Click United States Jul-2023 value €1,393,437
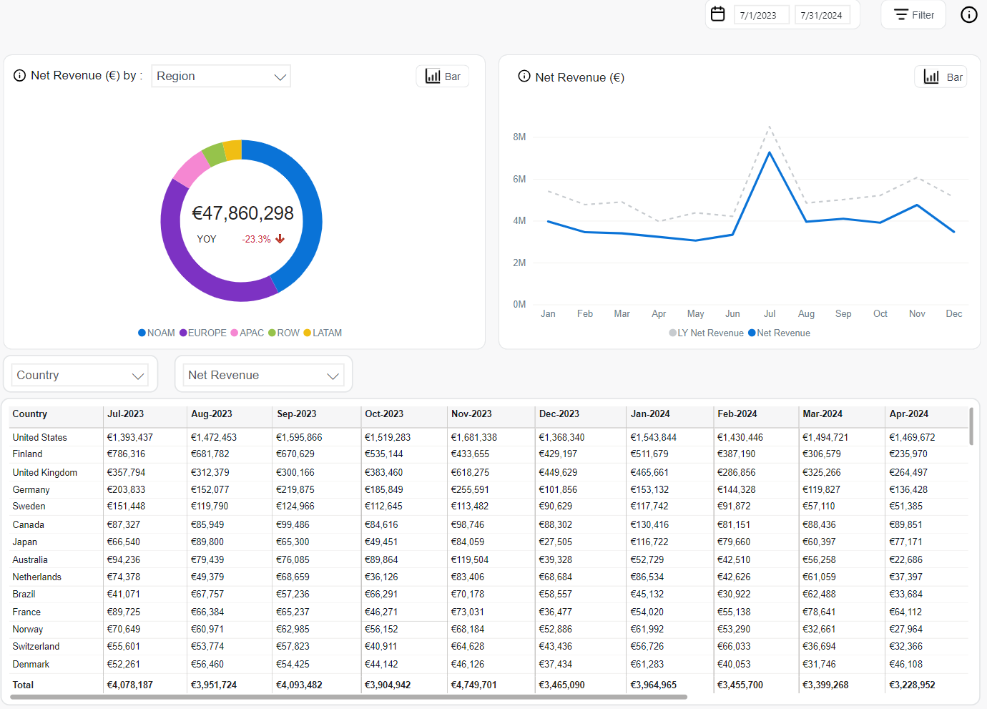 coord(129,437)
